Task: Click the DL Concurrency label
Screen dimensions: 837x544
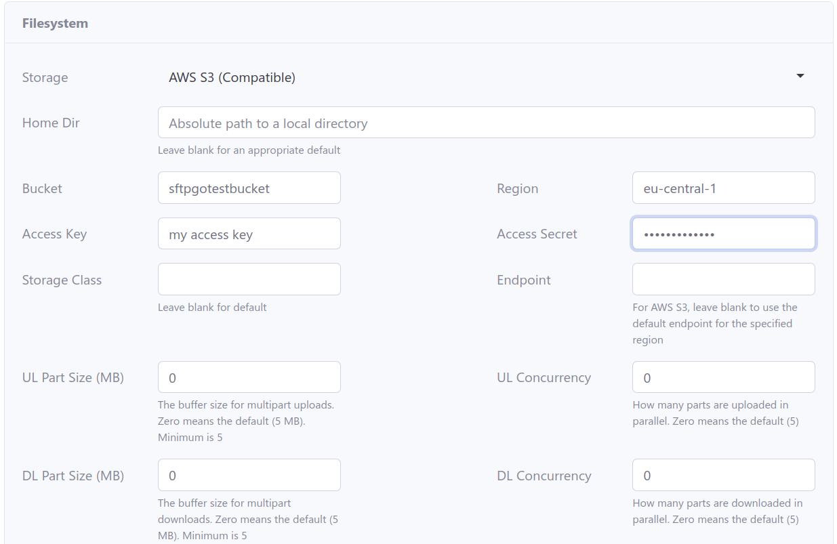Action: (544, 476)
